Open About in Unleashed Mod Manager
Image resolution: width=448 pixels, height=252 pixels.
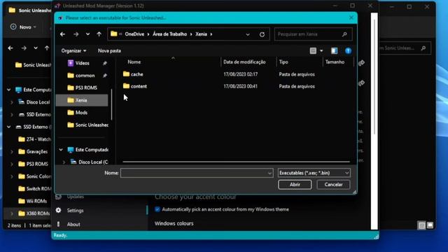(x=73, y=224)
